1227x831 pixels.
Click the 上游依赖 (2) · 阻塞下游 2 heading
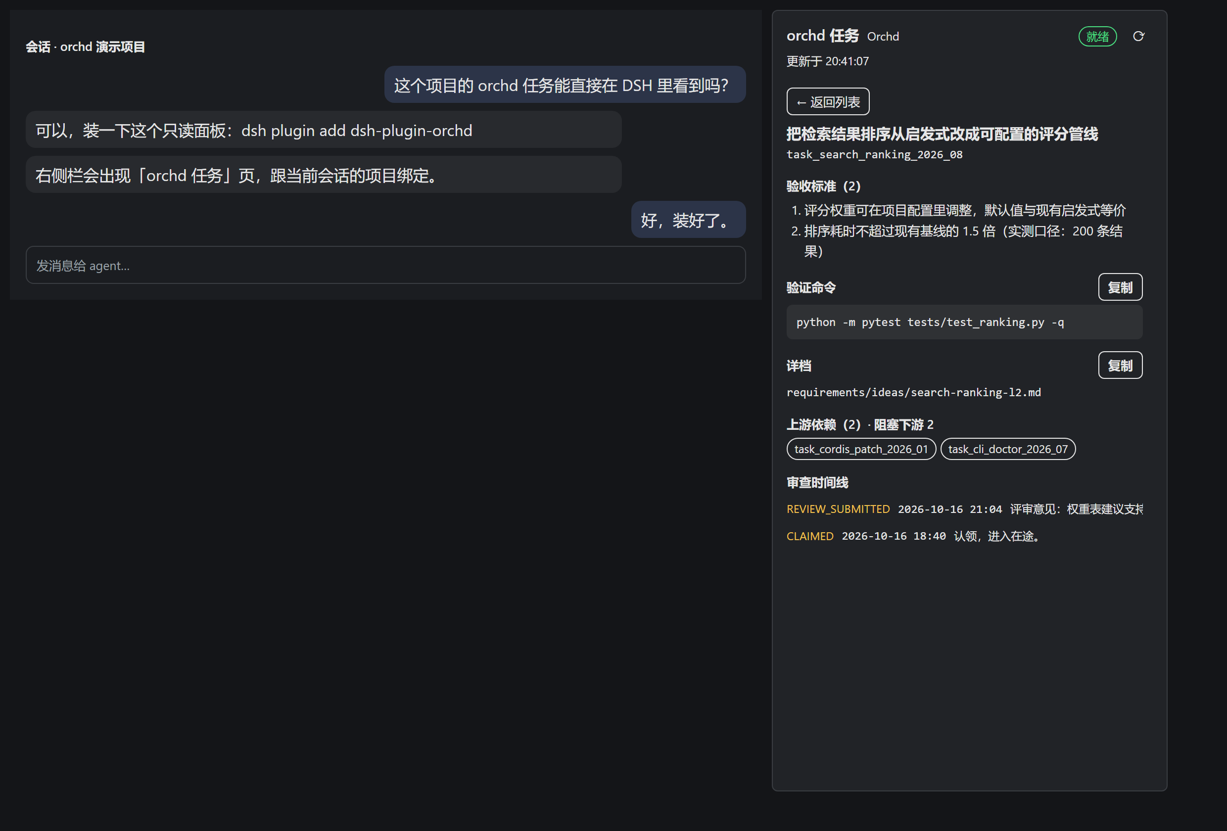(859, 424)
